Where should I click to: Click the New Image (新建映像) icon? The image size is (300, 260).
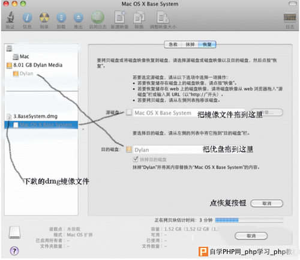click(120, 17)
